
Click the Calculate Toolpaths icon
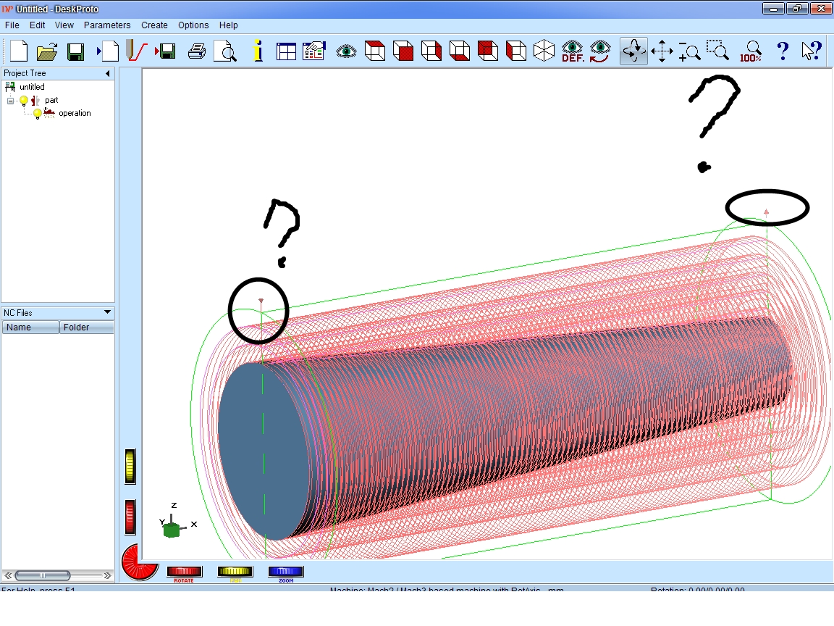pyautogui.click(x=135, y=51)
